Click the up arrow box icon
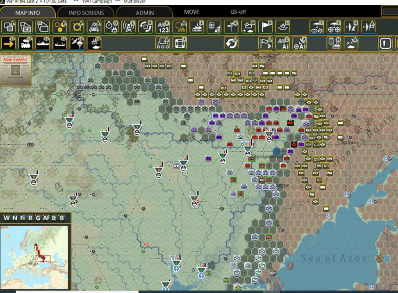 click(385, 43)
